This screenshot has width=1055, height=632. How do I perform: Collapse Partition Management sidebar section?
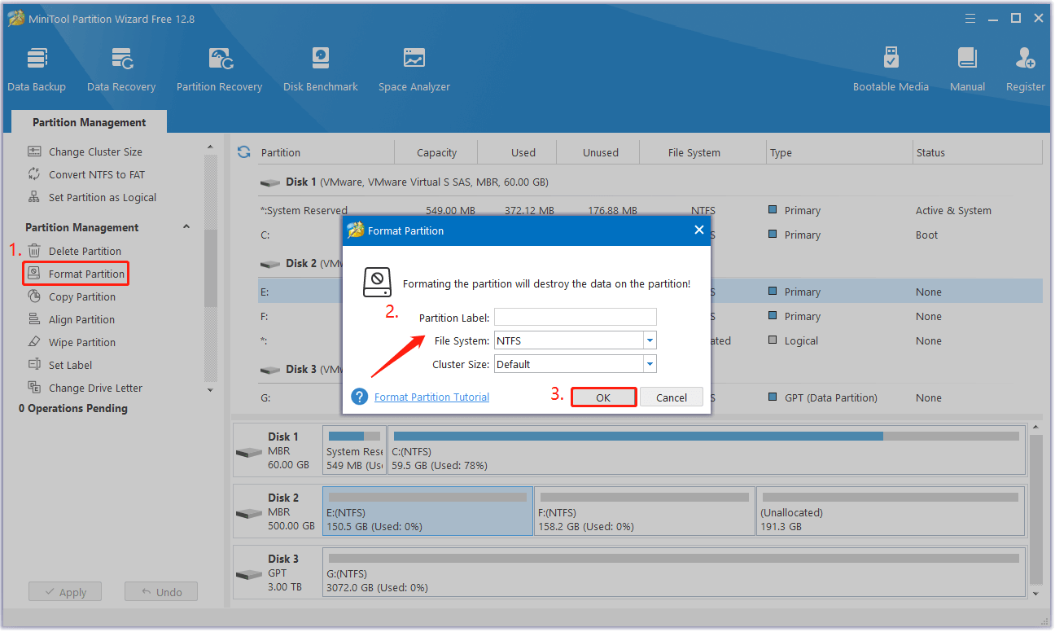(186, 227)
